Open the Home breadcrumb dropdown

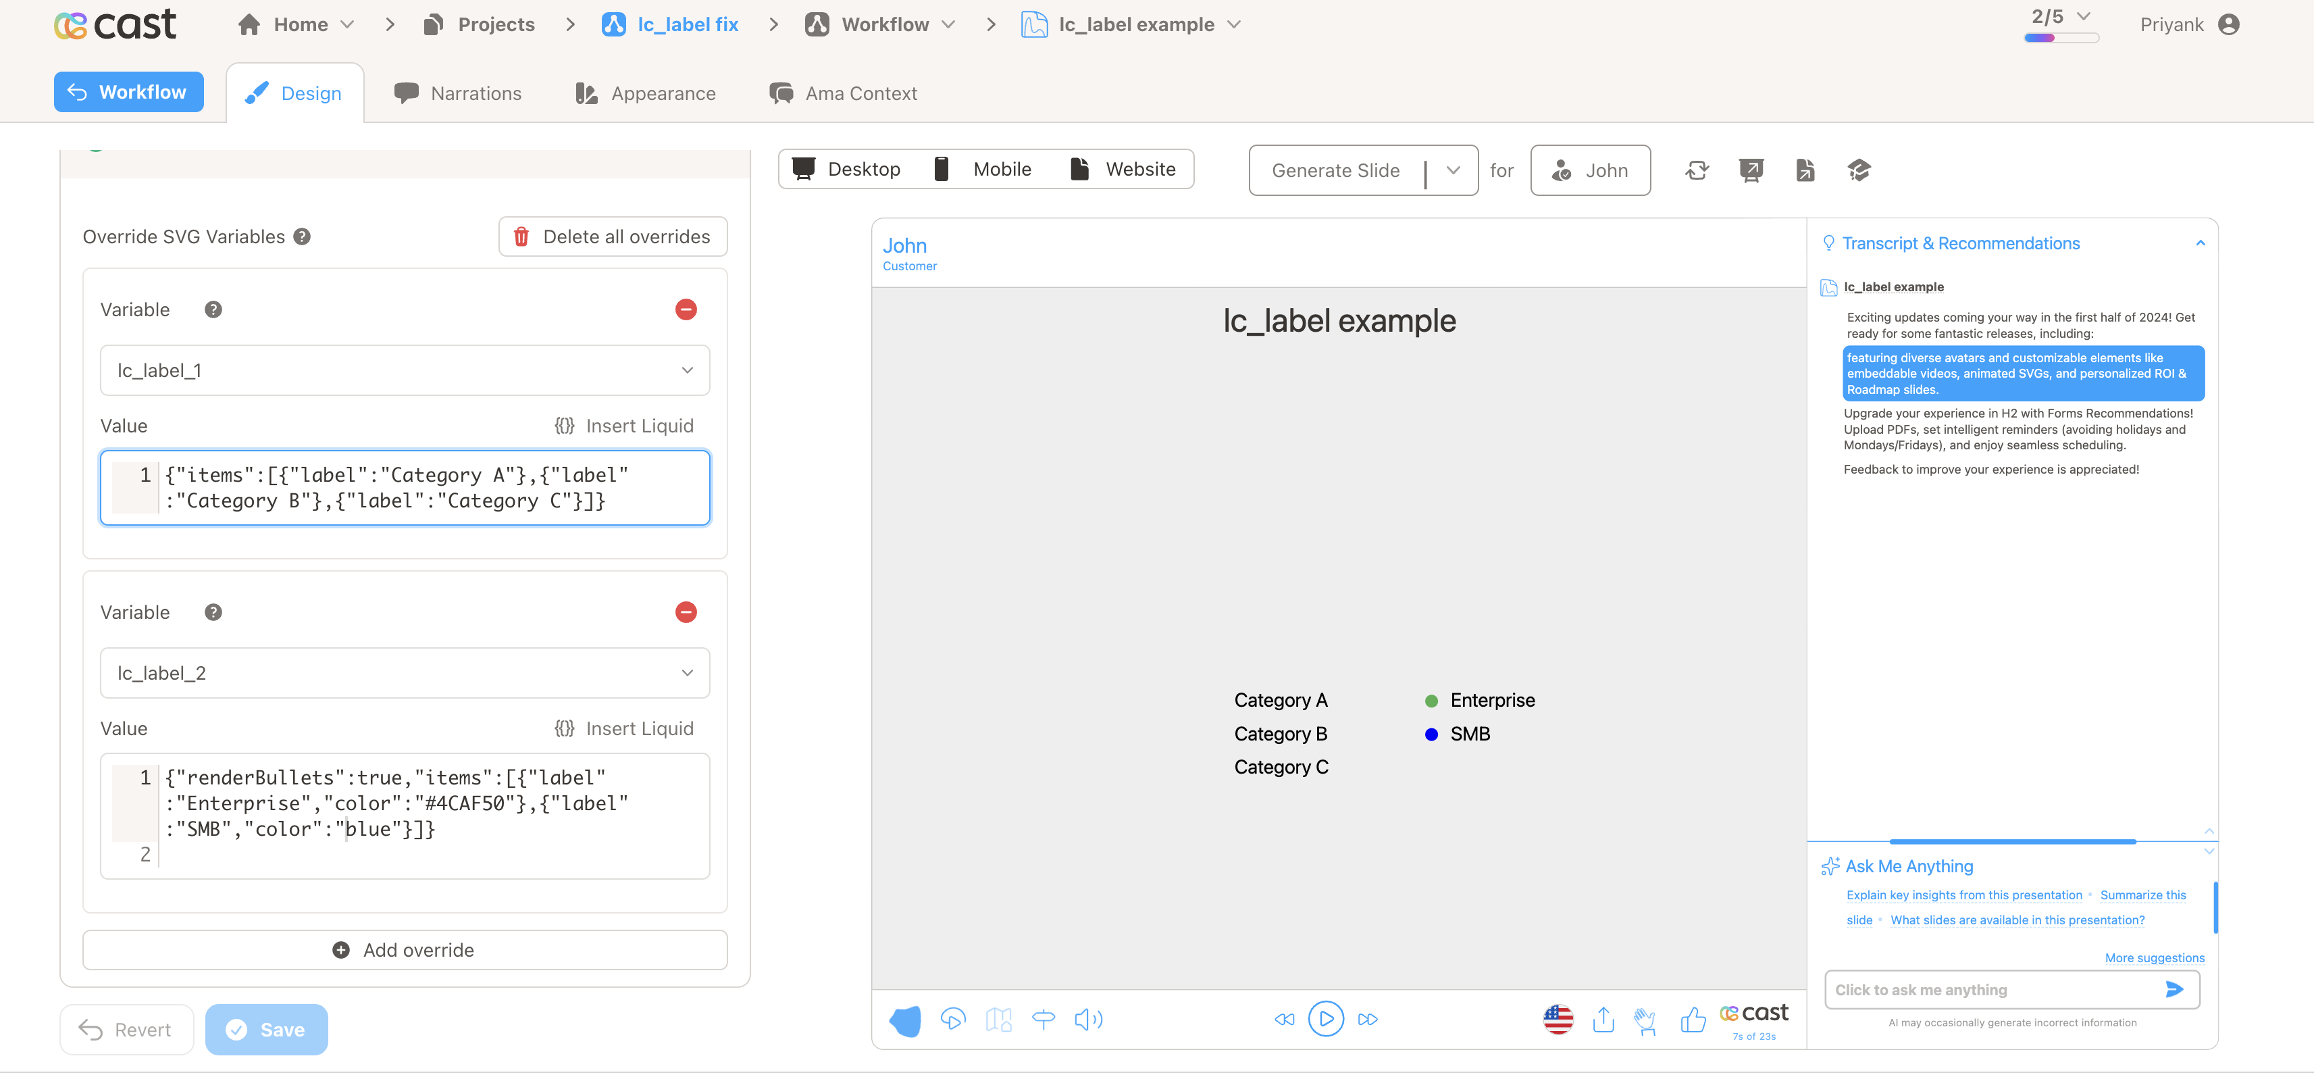(348, 25)
